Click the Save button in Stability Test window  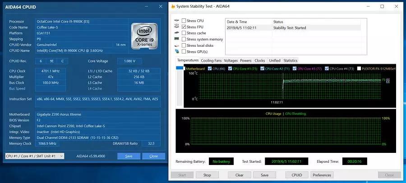[264, 175]
